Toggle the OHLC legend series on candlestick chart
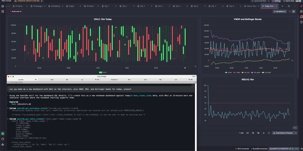This screenshot has width=303, height=151. point(103,72)
